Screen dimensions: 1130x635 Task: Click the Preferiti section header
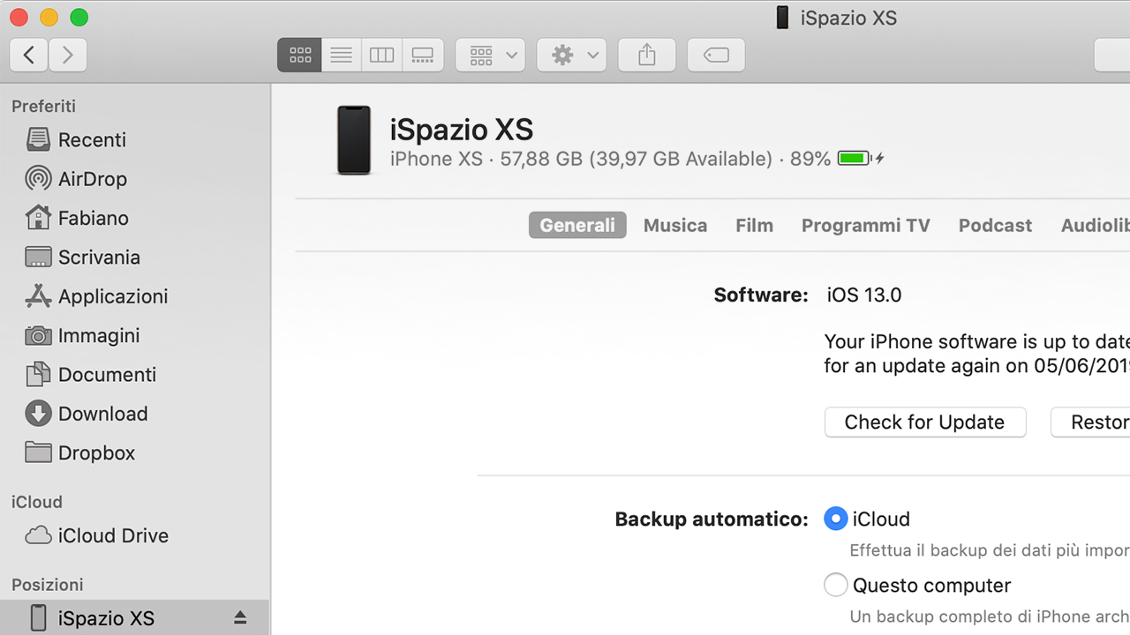[x=43, y=106]
